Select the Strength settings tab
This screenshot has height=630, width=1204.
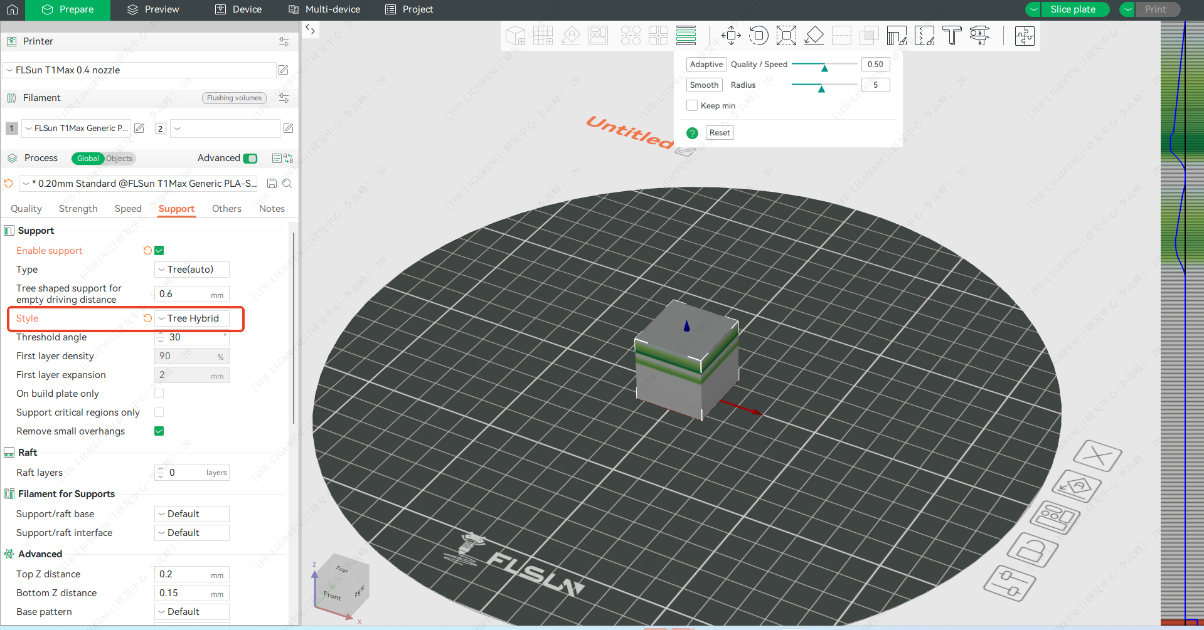[x=78, y=209]
